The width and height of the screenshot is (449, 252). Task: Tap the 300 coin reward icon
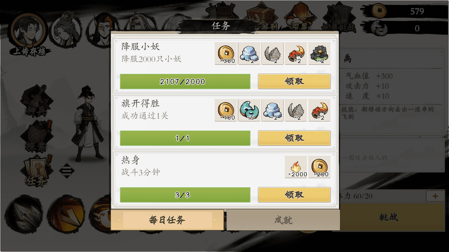pos(226,54)
